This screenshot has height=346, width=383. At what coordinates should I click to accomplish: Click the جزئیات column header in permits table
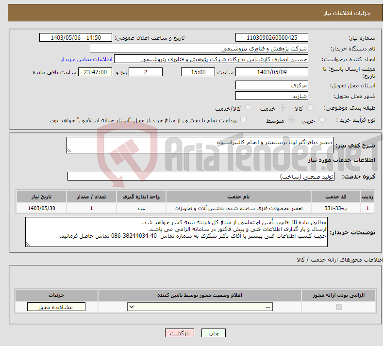(56, 295)
